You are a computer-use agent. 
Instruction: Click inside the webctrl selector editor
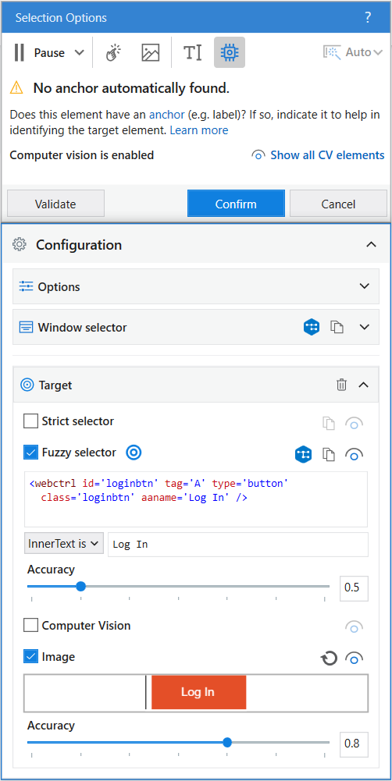[x=196, y=499]
